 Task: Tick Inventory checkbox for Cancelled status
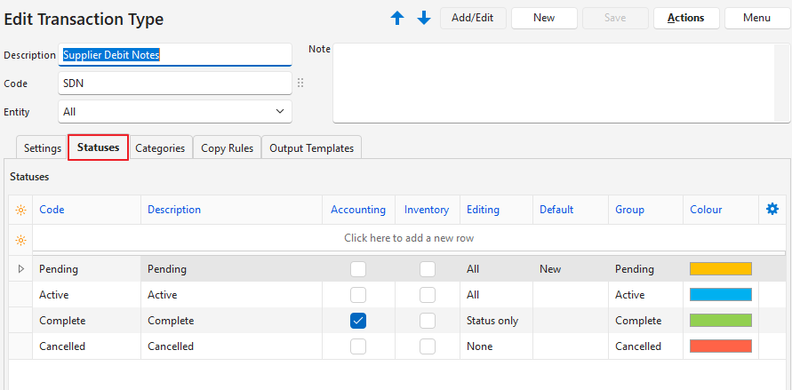point(428,346)
